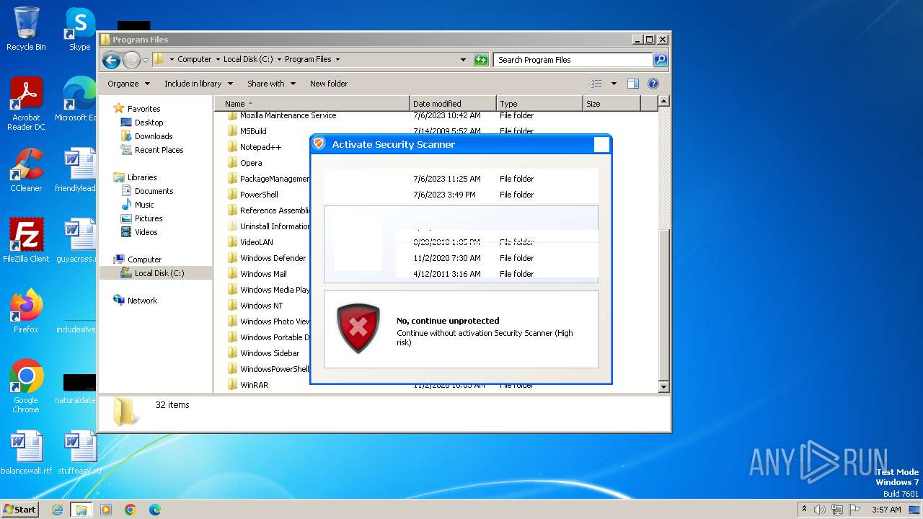This screenshot has height=519, width=923.
Task: Click File Explorer taskbar button
Action: tap(81, 510)
